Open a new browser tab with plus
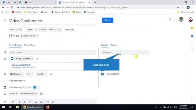The image size is (196, 110). click(x=95, y=2)
